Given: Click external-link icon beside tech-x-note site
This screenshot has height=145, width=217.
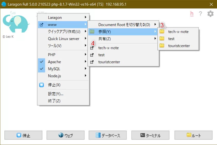Looking at the screenshot, I should coord(92,48).
